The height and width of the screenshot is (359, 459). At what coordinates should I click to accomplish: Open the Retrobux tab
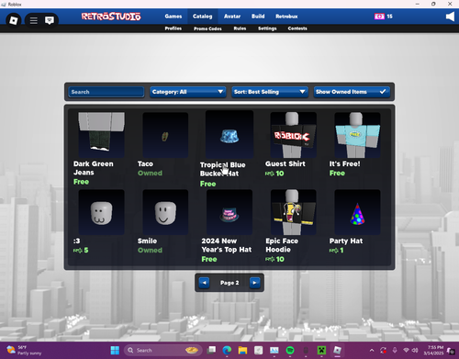click(x=286, y=17)
